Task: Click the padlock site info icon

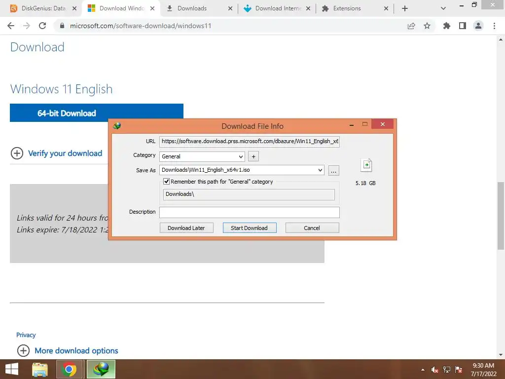Action: click(x=62, y=26)
